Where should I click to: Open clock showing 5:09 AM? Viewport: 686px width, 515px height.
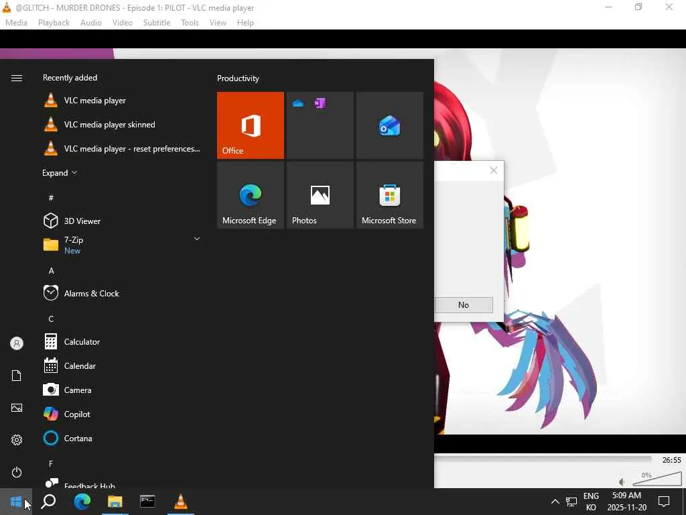tap(627, 502)
